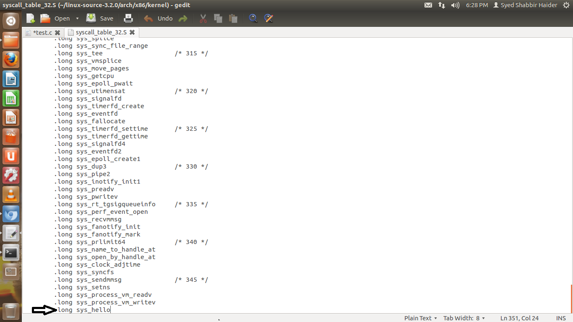This screenshot has height=322, width=573.
Task: Open the Plain Text highlighting dropdown
Action: (420, 318)
